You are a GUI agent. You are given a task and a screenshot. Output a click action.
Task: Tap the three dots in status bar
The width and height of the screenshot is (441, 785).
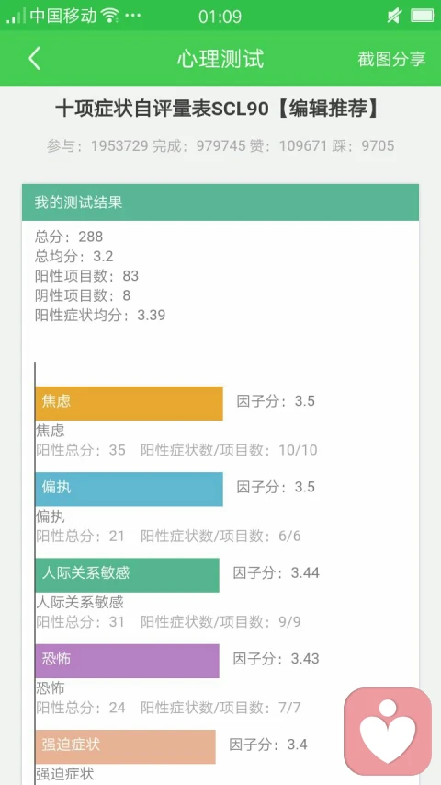point(133,16)
